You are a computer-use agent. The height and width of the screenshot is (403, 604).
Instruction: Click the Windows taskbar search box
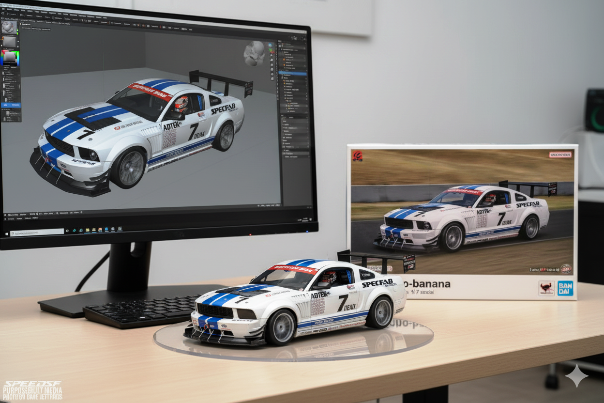37,232
